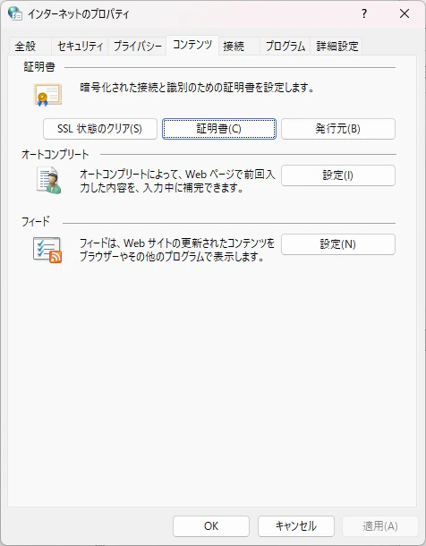The image size is (426, 546).
Task: Click the インターネットのプロパティ window title
Action: click(x=79, y=14)
